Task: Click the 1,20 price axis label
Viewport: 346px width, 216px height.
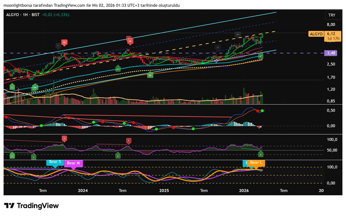Action: tap(331, 89)
